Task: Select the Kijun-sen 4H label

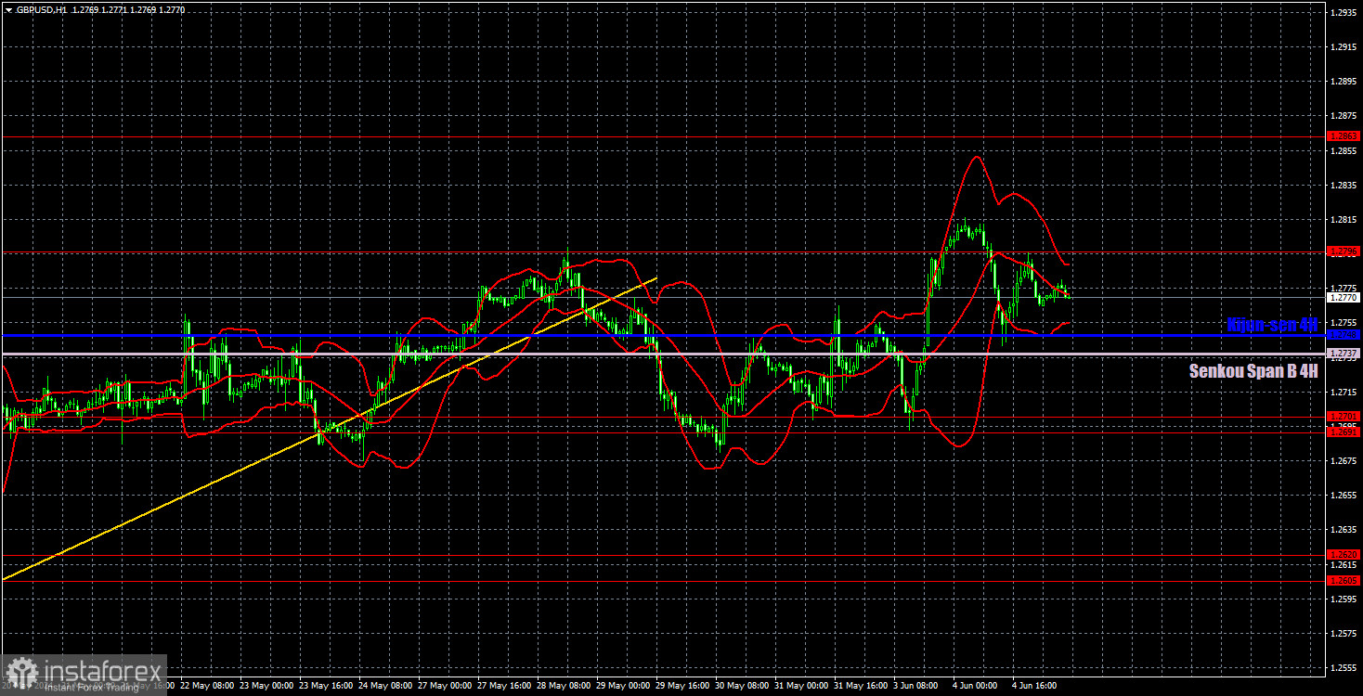Action: [1272, 324]
